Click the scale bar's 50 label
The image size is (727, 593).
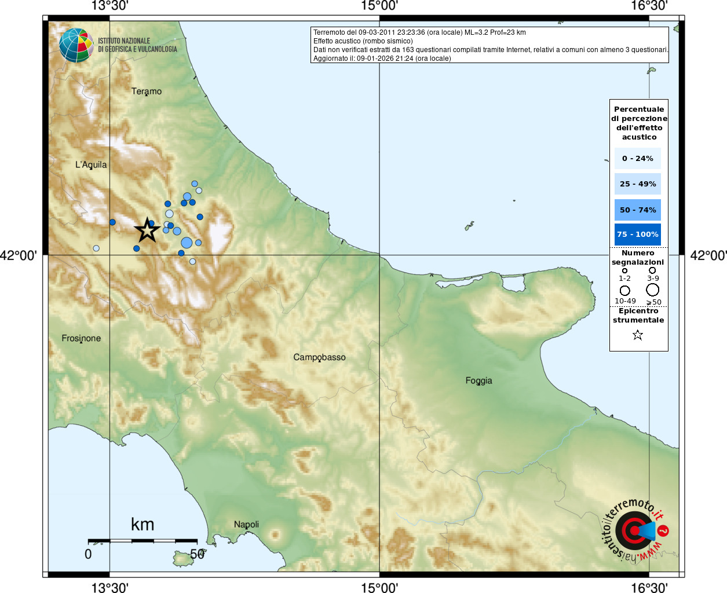(198, 554)
